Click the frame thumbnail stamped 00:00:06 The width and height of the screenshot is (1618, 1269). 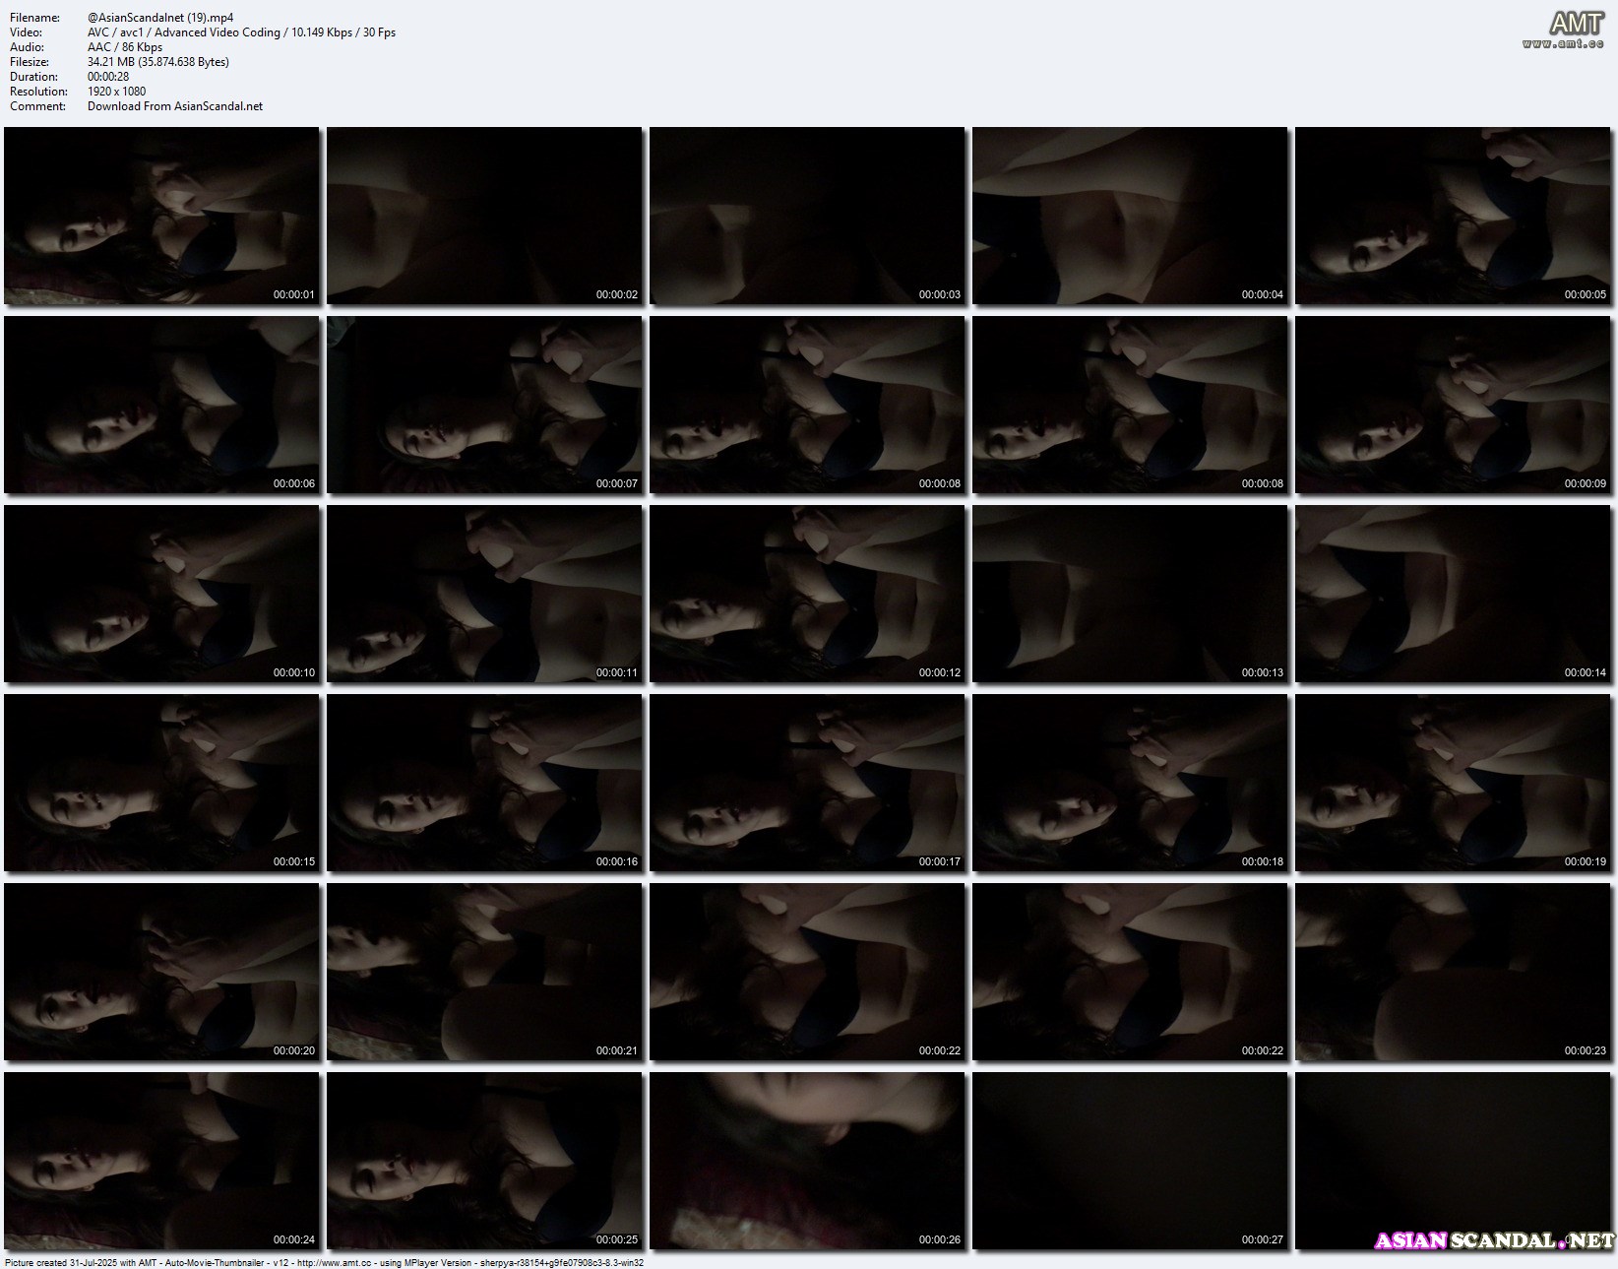[161, 405]
